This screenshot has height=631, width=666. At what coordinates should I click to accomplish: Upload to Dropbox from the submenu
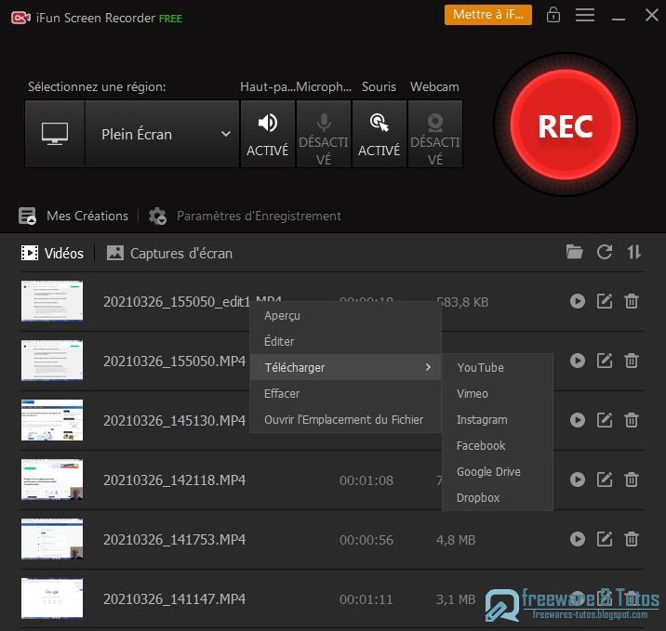coord(498,497)
